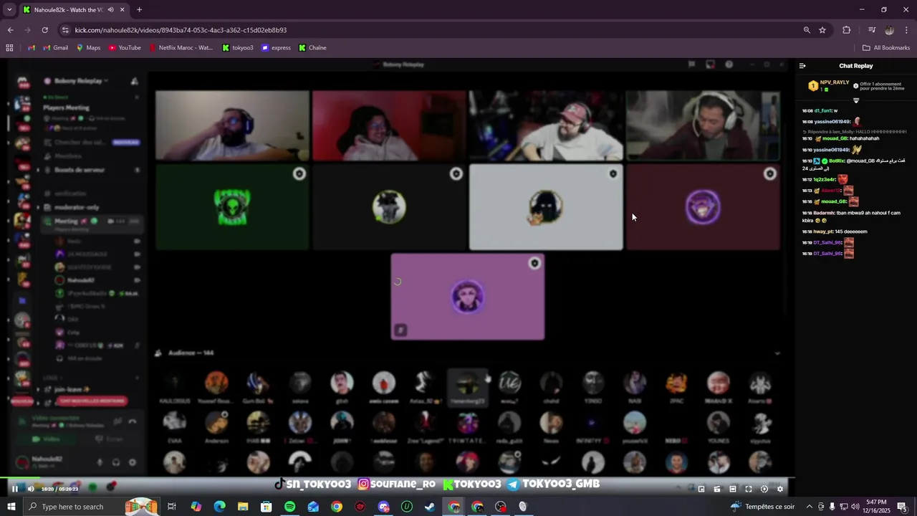Open the video player settings gear
The height and width of the screenshot is (516, 917).
(780, 489)
